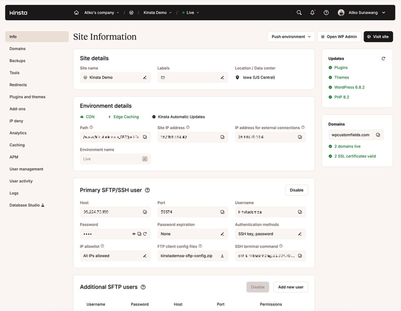The height and width of the screenshot is (311, 401).
Task: Refresh the Updates panel
Action: pyautogui.click(x=383, y=59)
